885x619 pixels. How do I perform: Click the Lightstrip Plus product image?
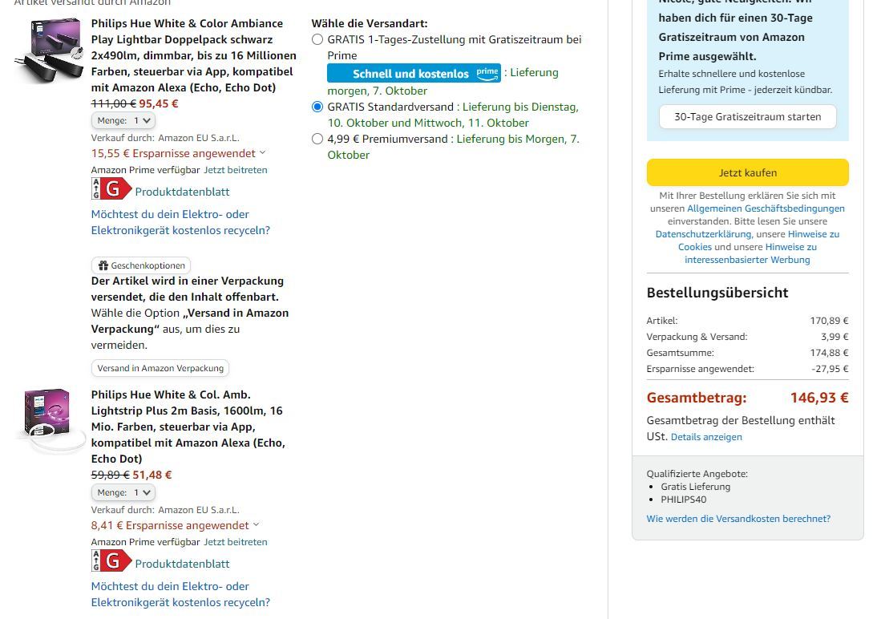click(50, 420)
